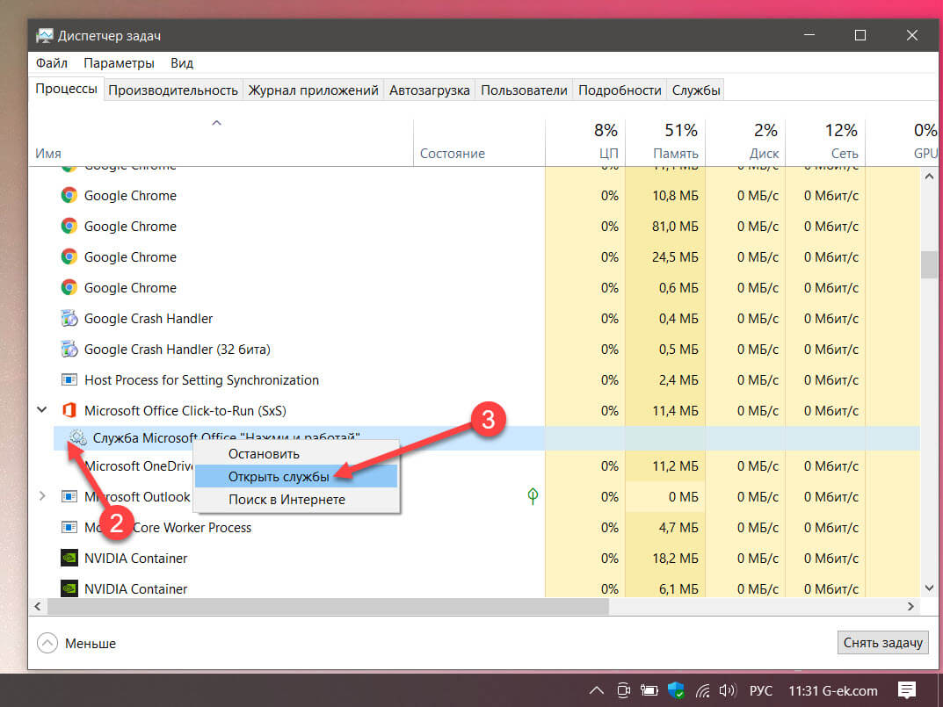Choose Открыть службы in the context menu
This screenshot has height=707, width=943.
click(x=296, y=477)
